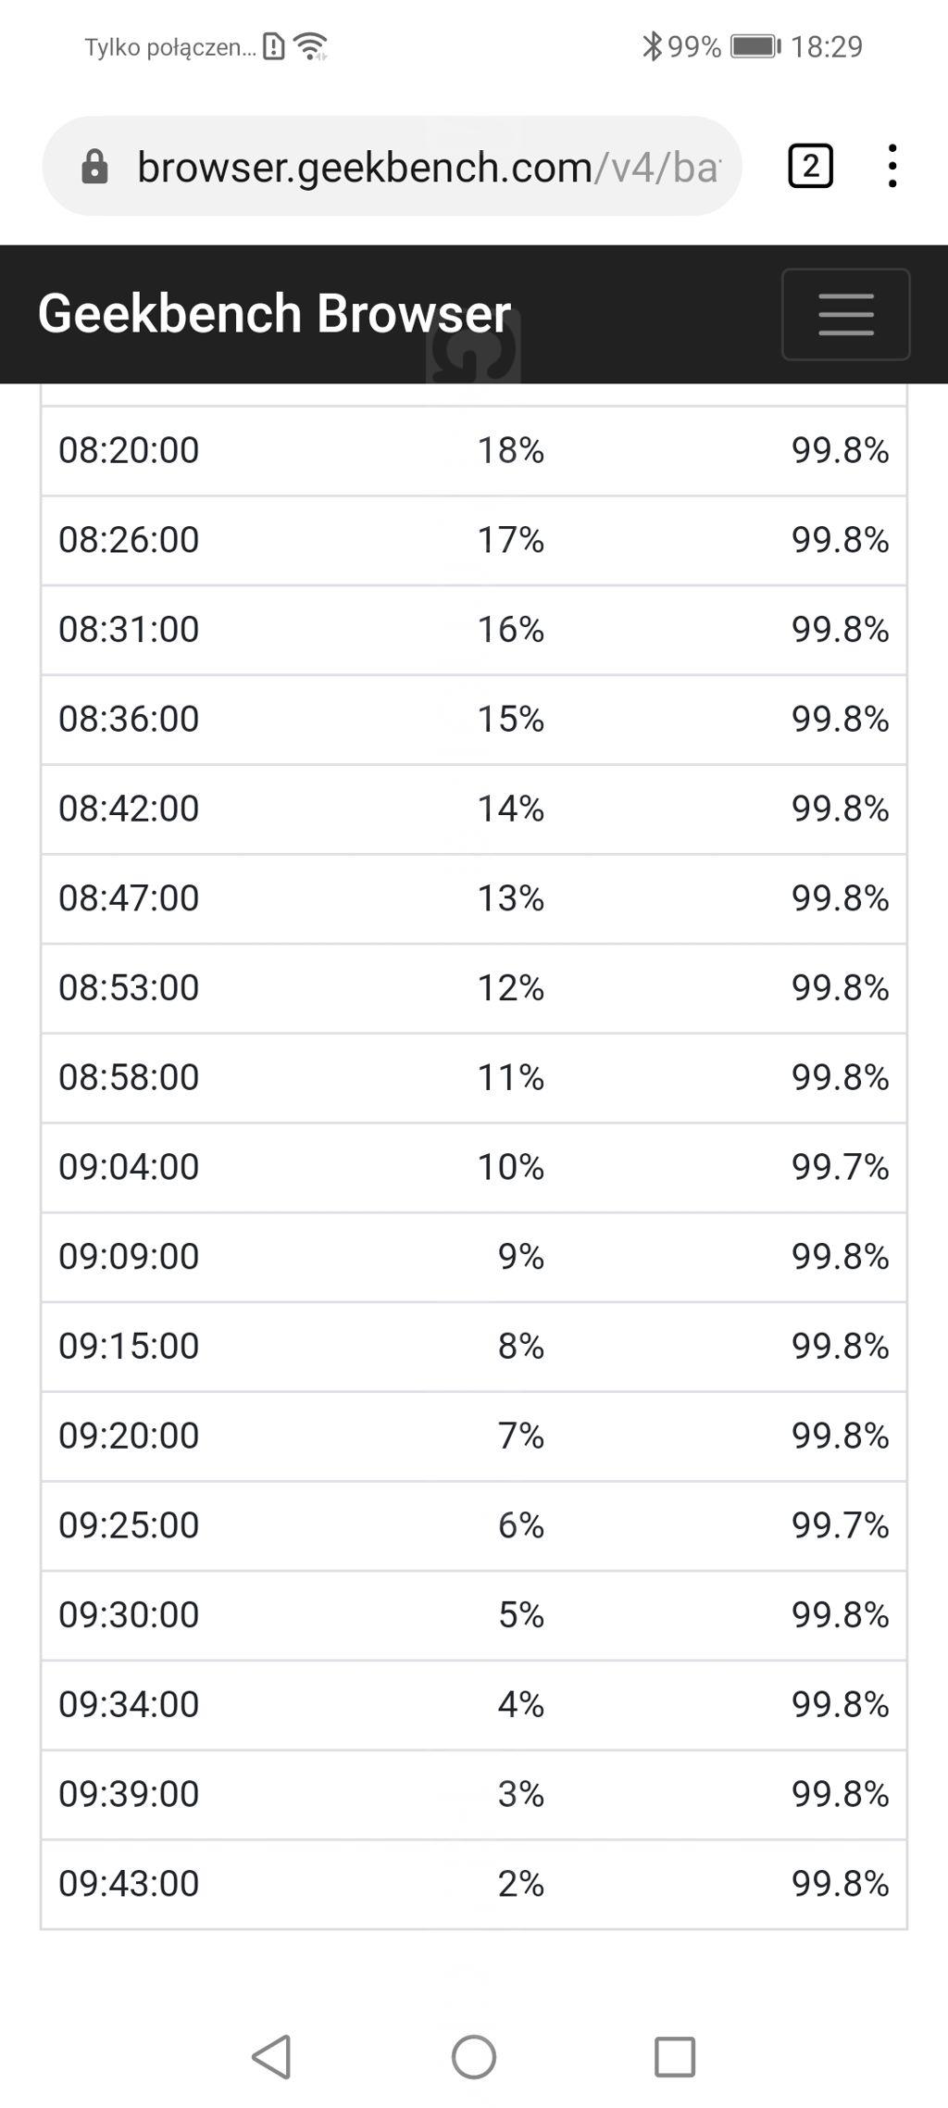Viewport: 948px width, 2108px height.
Task: Tap the 99.7% value at 09:25:00
Action: point(840,1525)
